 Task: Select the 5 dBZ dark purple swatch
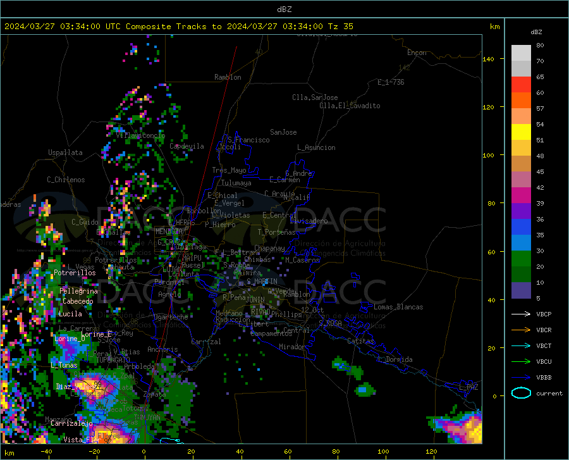(521, 290)
